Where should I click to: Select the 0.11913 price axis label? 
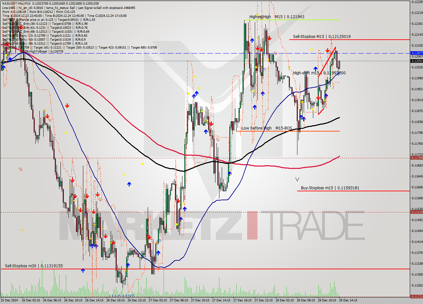pyautogui.click(x=417, y=100)
